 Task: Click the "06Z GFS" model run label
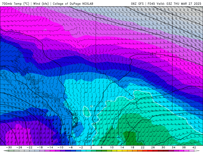click(x=137, y=4)
